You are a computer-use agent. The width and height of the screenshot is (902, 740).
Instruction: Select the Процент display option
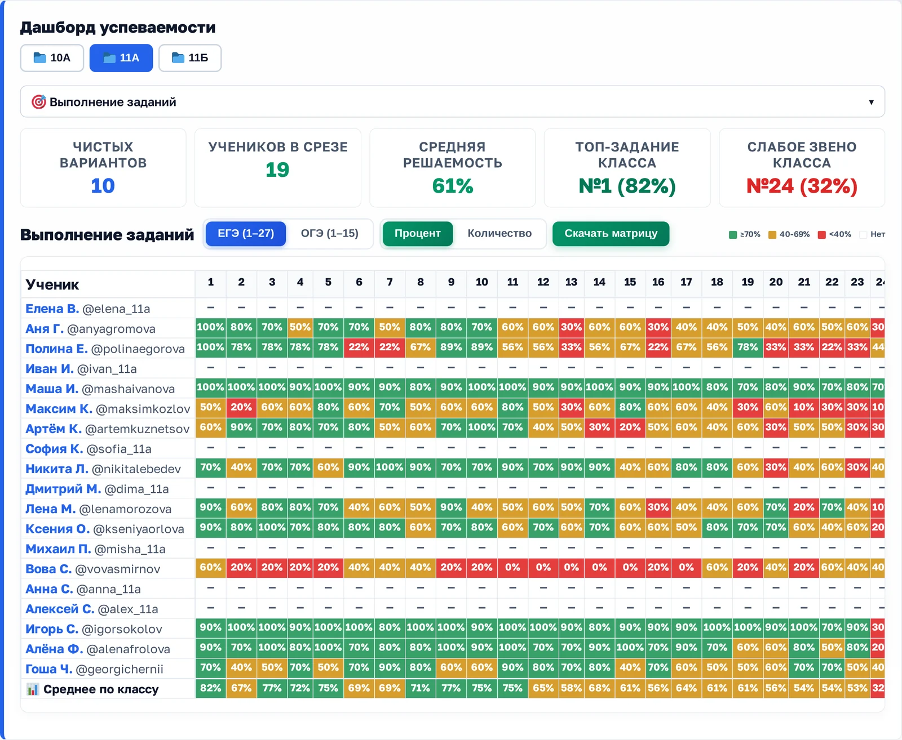(418, 233)
